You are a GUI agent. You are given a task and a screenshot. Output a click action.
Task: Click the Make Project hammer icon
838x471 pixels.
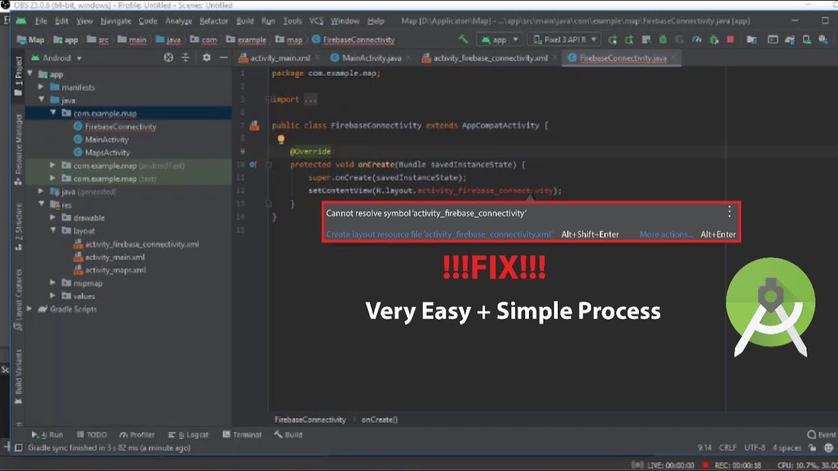464,39
